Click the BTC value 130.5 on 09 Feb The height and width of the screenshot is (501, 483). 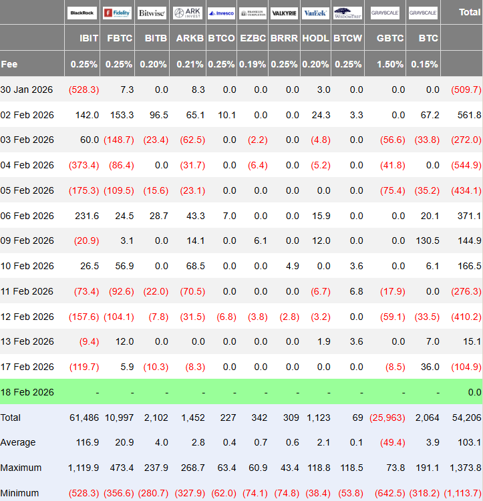(x=428, y=240)
